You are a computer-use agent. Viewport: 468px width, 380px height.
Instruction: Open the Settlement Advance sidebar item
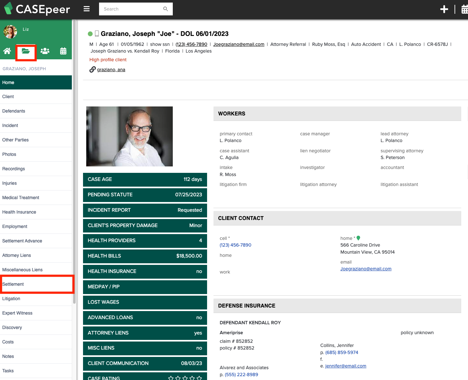(x=36, y=241)
